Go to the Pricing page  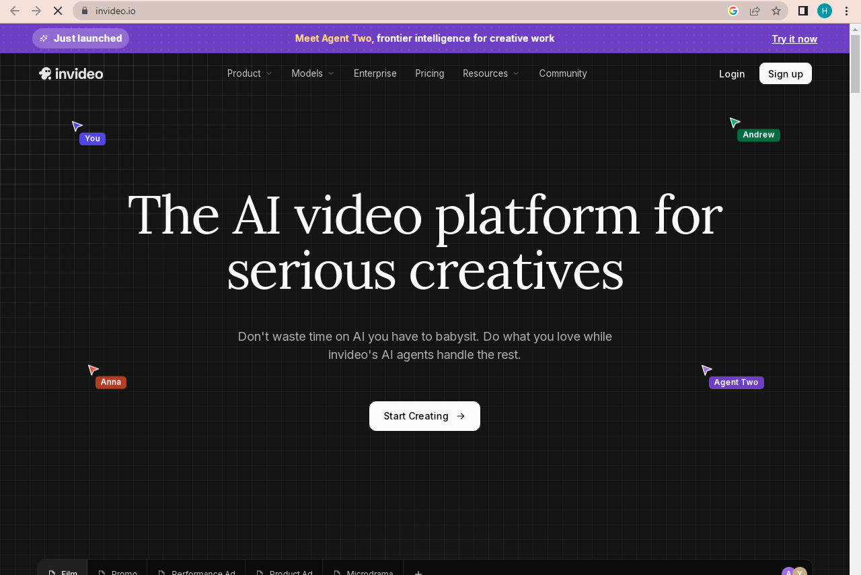(x=430, y=73)
